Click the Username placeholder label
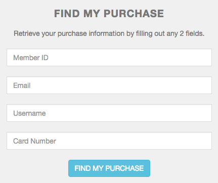The width and height of the screenshot is (218, 183). point(29,113)
